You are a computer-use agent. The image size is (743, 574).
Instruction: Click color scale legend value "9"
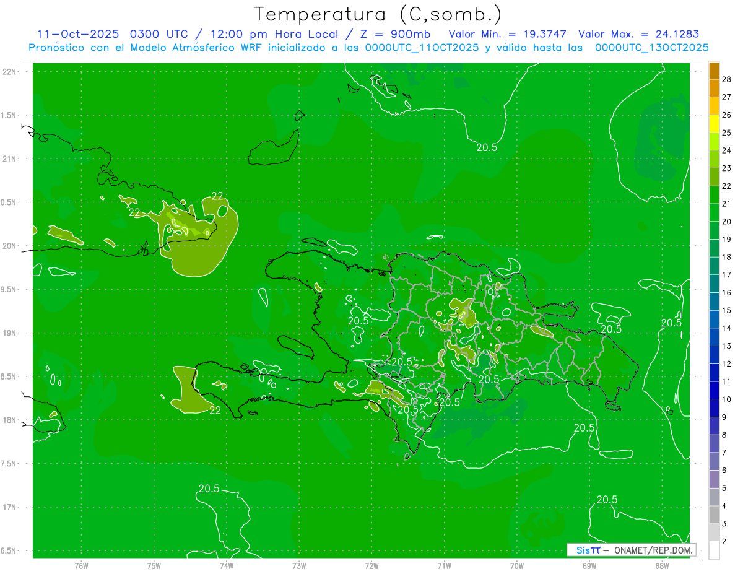point(724,417)
